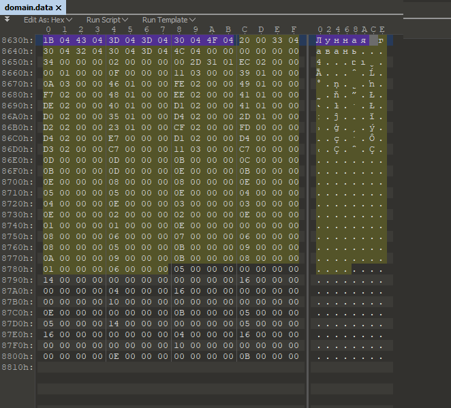Click the 8750h row address

point(18,236)
